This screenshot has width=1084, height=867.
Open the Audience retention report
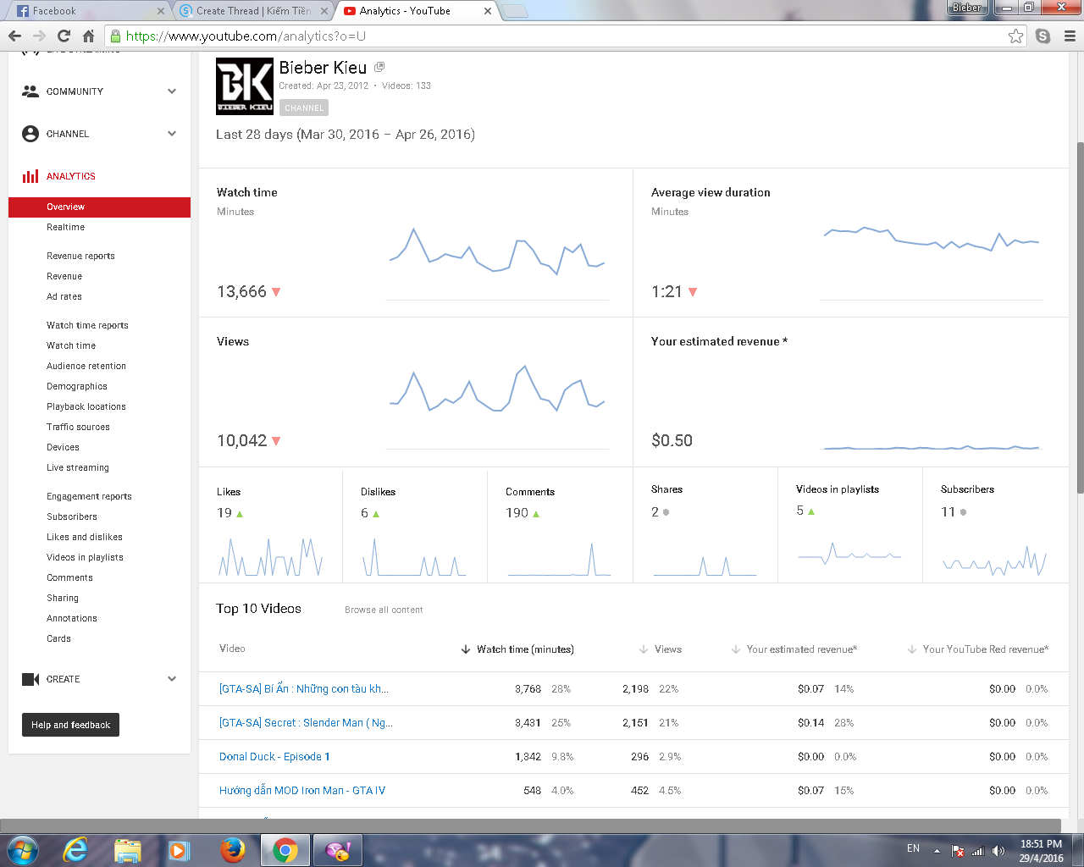click(86, 366)
